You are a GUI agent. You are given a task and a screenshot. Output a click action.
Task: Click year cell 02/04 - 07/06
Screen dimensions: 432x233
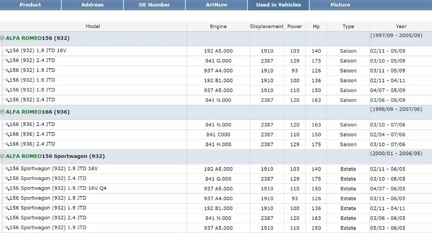point(388,135)
